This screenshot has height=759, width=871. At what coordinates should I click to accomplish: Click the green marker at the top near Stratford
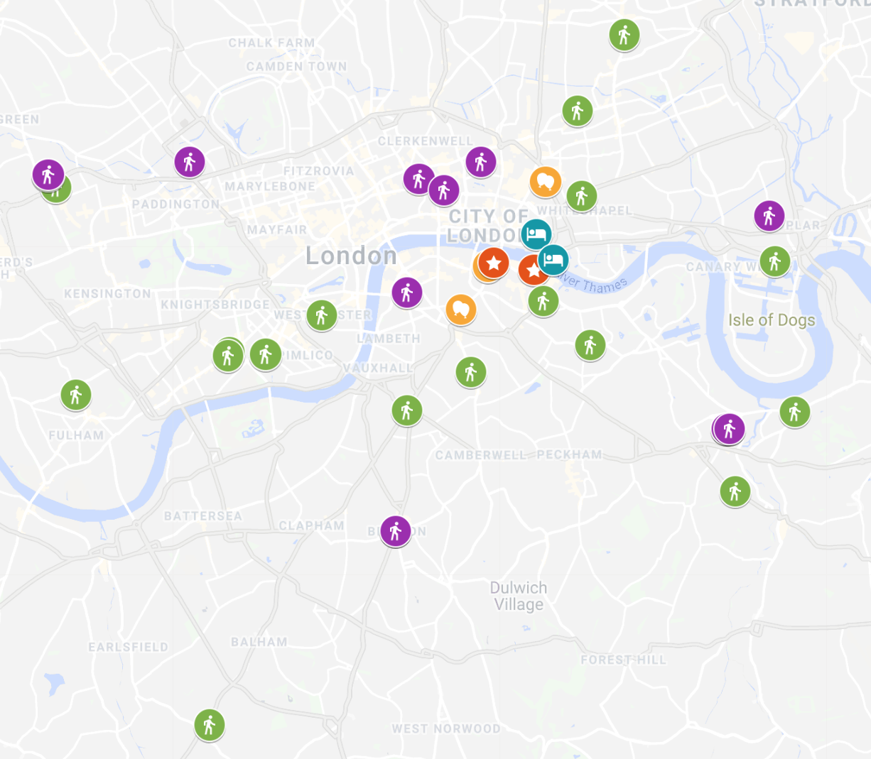point(624,34)
